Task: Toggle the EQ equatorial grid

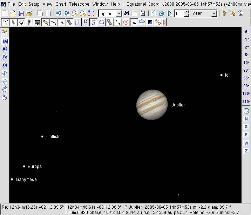Action: click(86, 22)
